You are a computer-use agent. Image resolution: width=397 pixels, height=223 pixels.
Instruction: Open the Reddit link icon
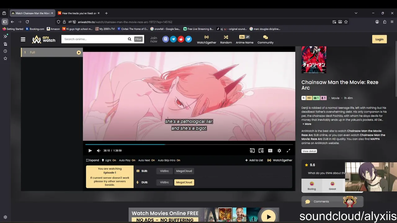[181, 39]
